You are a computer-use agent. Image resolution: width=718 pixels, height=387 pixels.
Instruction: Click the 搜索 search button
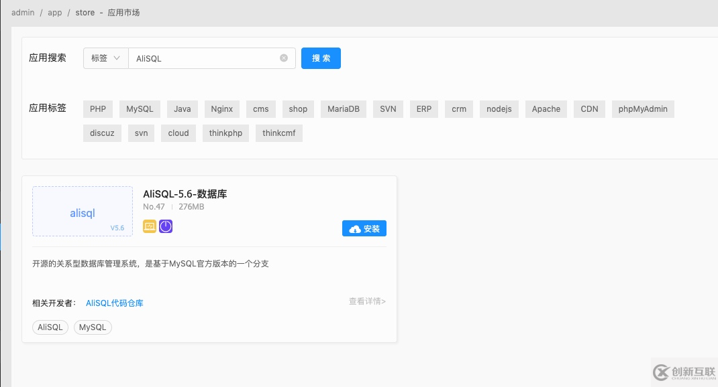(x=321, y=58)
